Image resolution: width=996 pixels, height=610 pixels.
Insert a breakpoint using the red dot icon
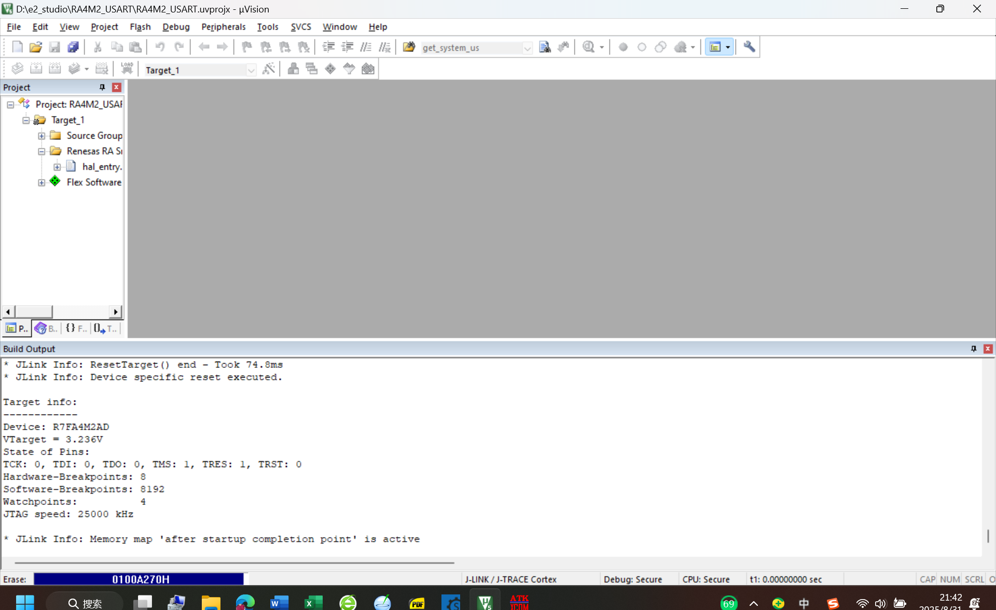(x=623, y=47)
